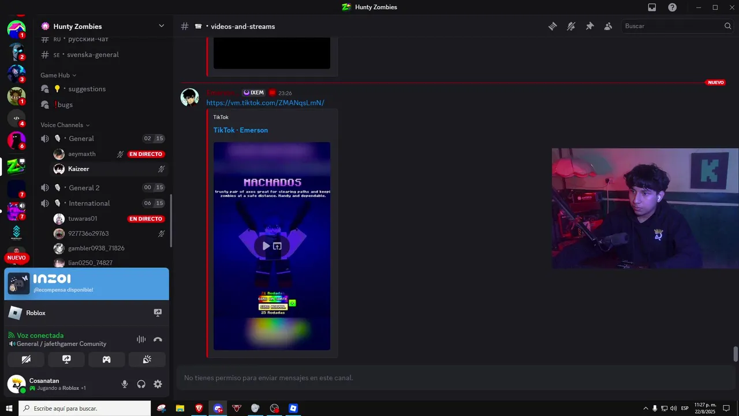This screenshot has height=416, width=739.
Task: Open server with badge count 6
Action: click(16, 140)
